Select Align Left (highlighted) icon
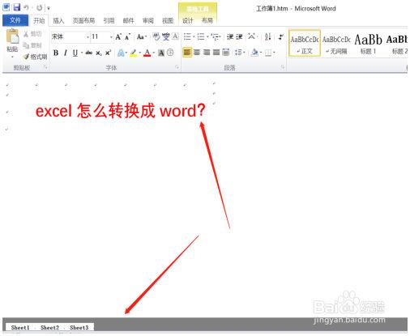 [x=187, y=52]
